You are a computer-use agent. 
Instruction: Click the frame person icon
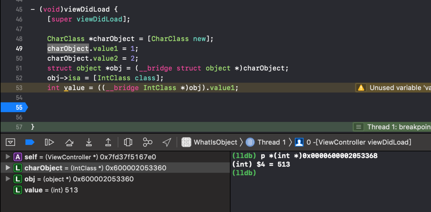(x=299, y=142)
